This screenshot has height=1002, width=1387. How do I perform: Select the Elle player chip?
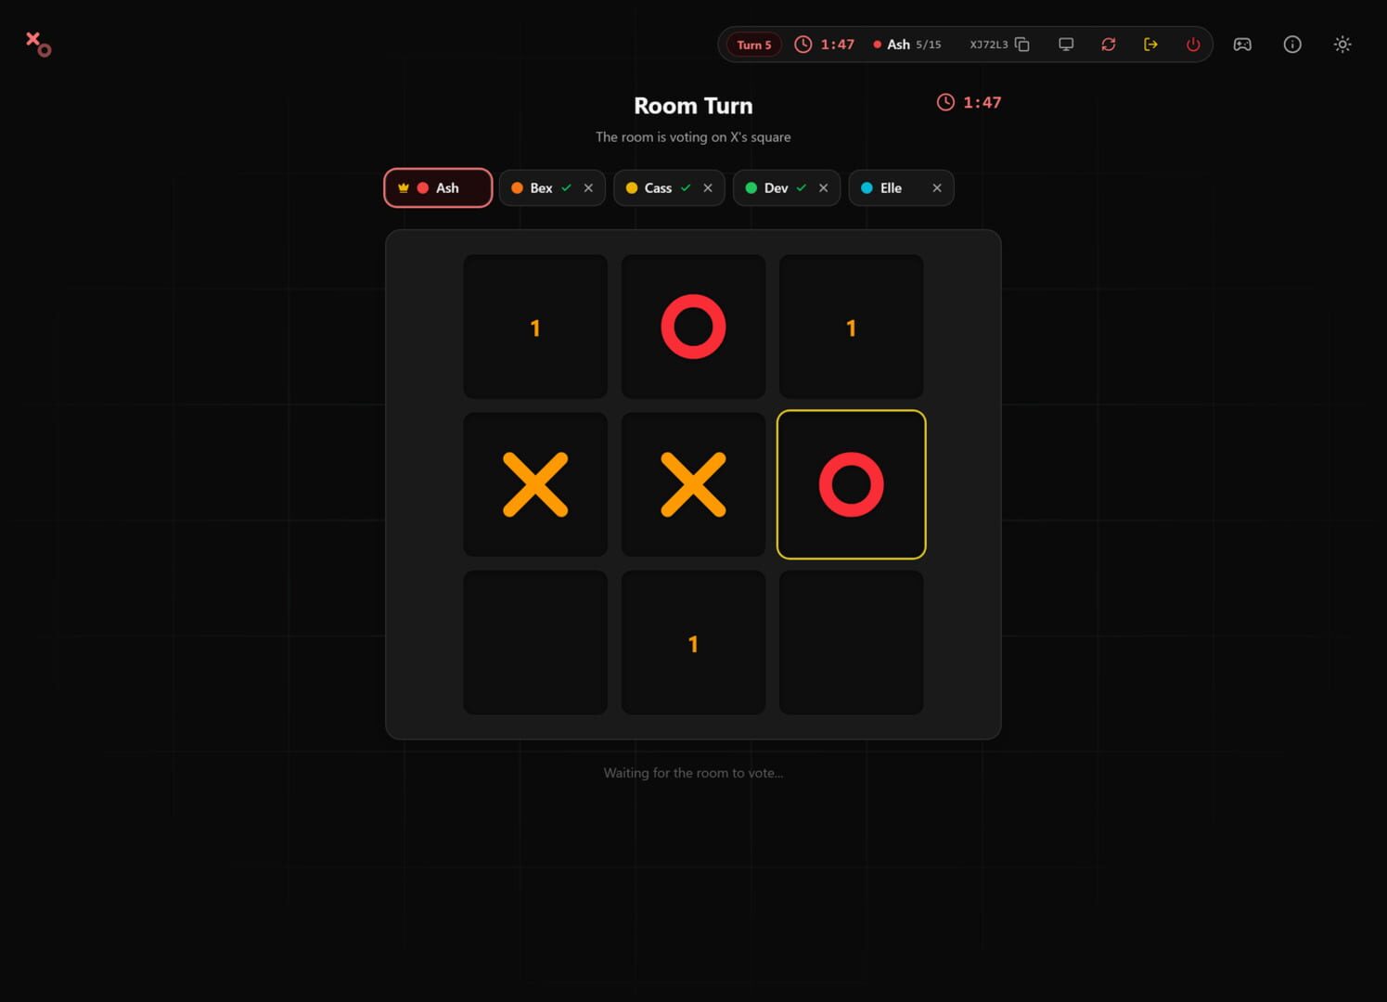pyautogui.click(x=901, y=187)
